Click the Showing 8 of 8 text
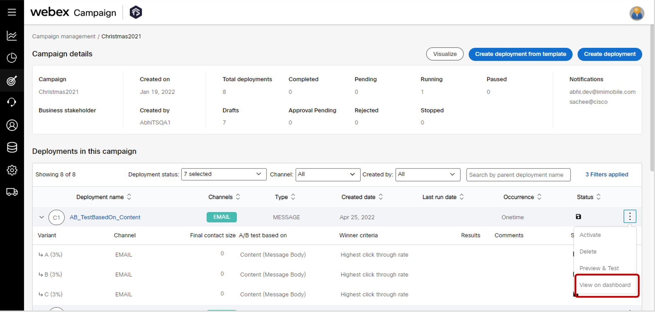655x312 pixels. coord(56,174)
